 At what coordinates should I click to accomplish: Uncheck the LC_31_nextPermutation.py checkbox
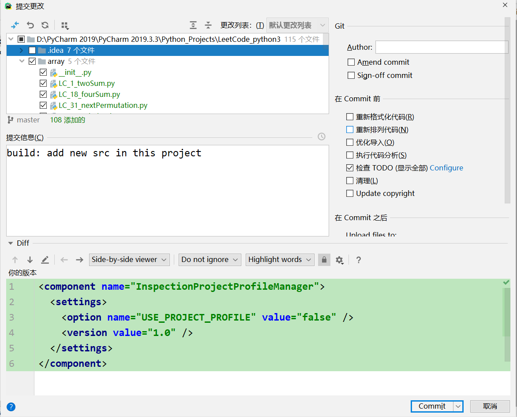coord(43,105)
